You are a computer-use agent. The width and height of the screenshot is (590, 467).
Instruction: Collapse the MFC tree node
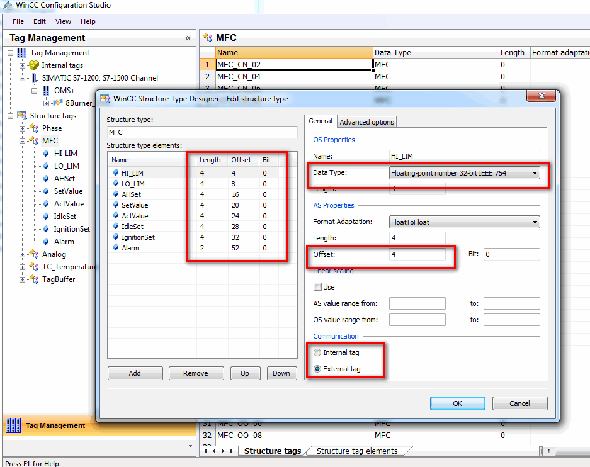(x=23, y=141)
